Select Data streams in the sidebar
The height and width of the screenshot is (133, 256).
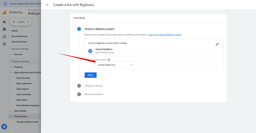23,78
